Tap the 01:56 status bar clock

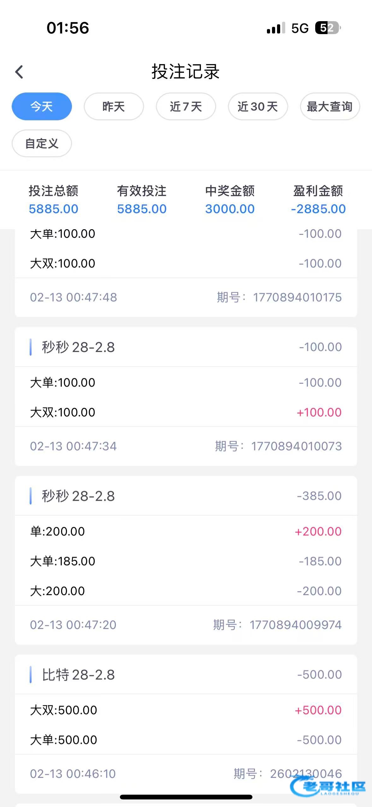[x=68, y=28]
